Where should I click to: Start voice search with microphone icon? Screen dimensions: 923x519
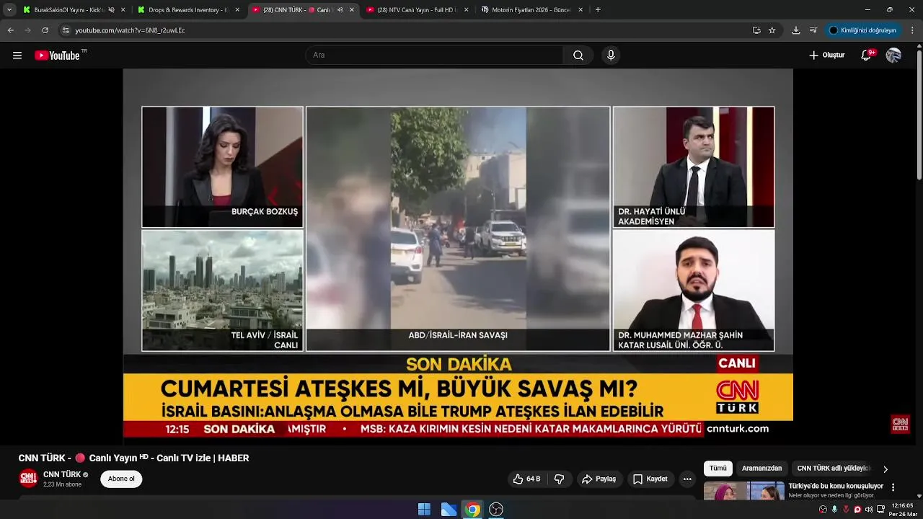[x=611, y=56]
